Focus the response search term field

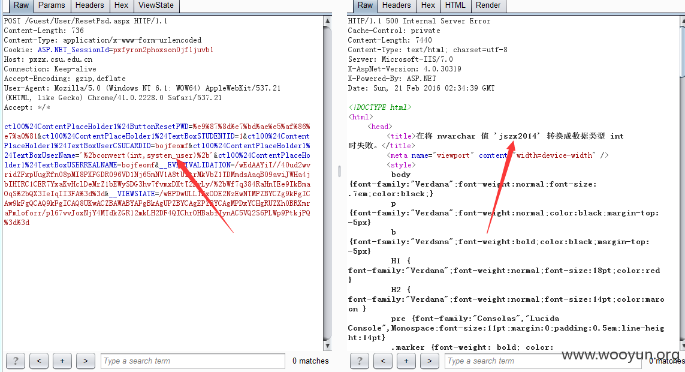point(544,361)
